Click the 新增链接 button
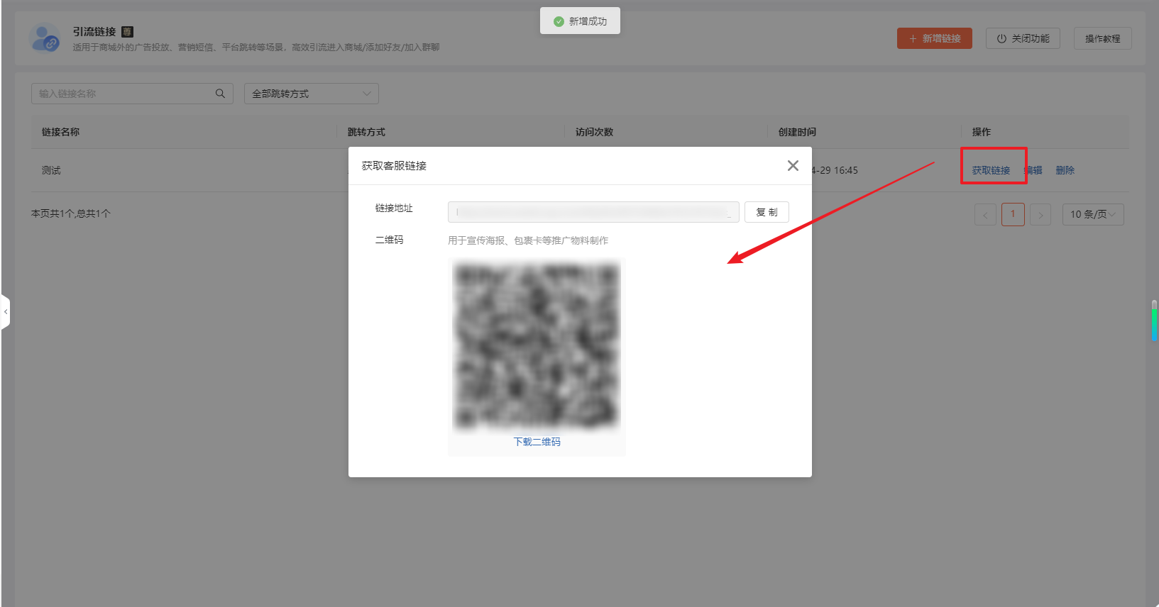 pyautogui.click(x=935, y=38)
